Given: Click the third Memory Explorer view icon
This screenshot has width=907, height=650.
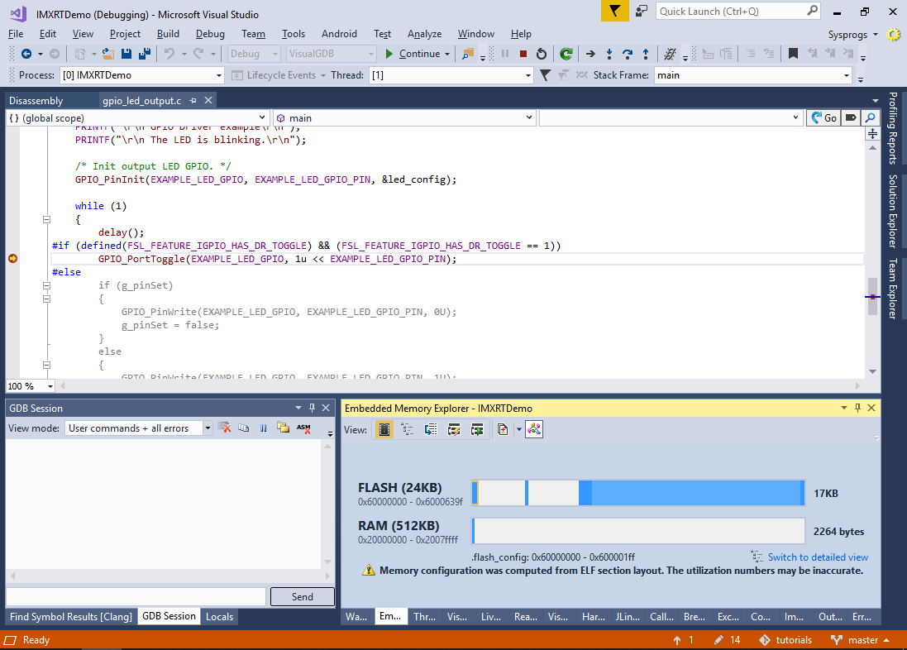Looking at the screenshot, I should 431,429.
